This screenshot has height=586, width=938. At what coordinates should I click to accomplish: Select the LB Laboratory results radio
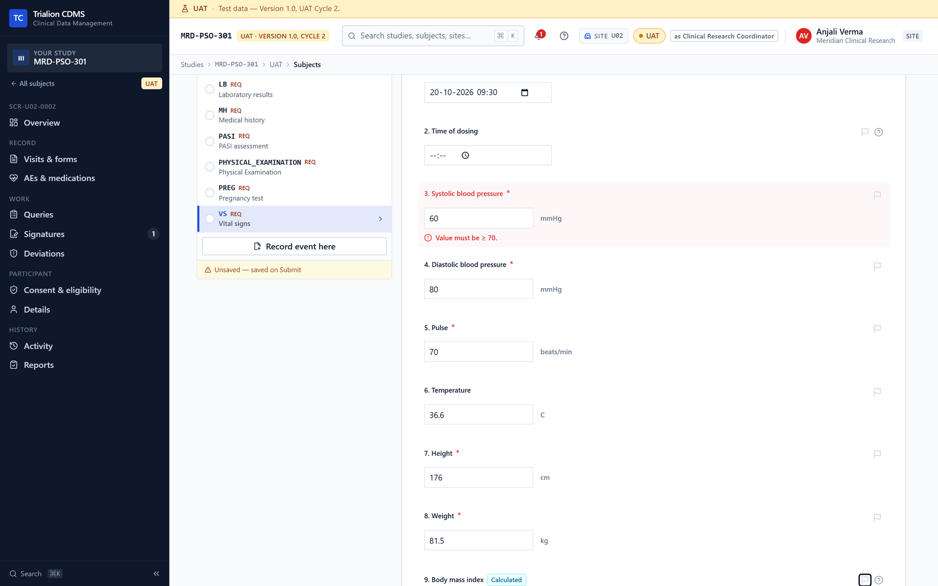pos(210,89)
